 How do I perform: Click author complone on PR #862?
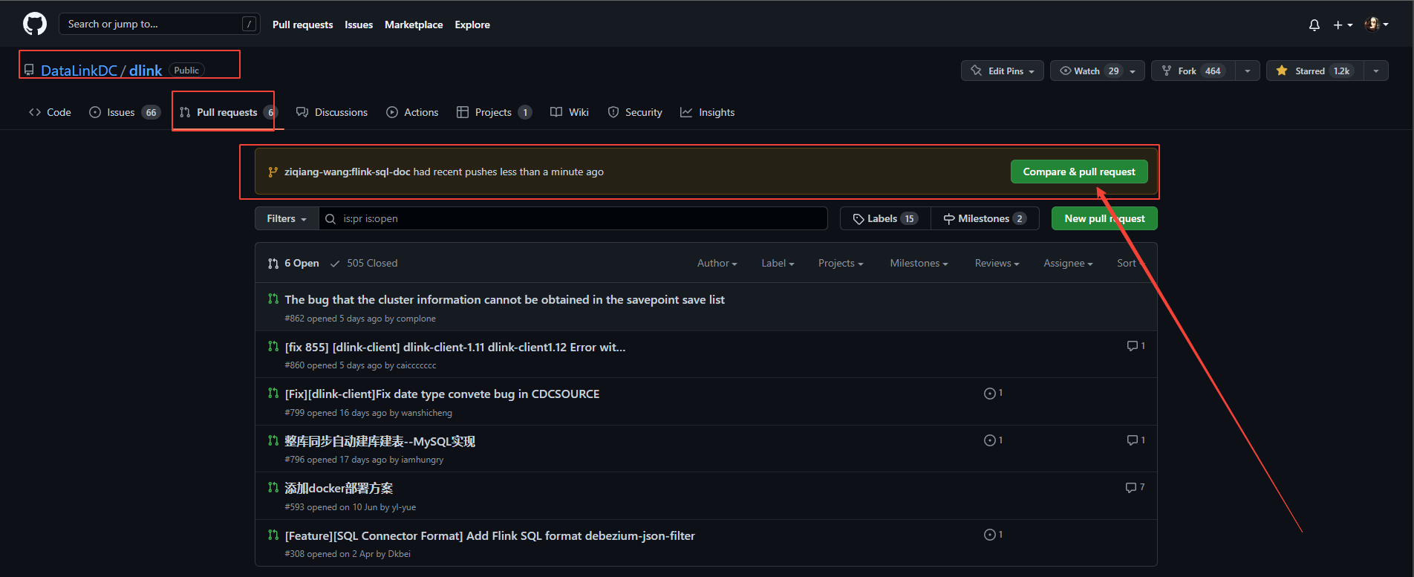tap(416, 319)
